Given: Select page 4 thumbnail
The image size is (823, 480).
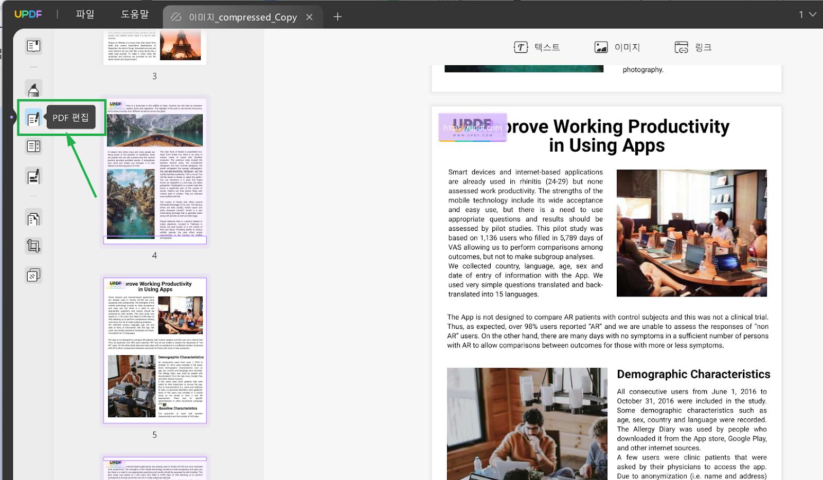Looking at the screenshot, I should click(x=155, y=171).
